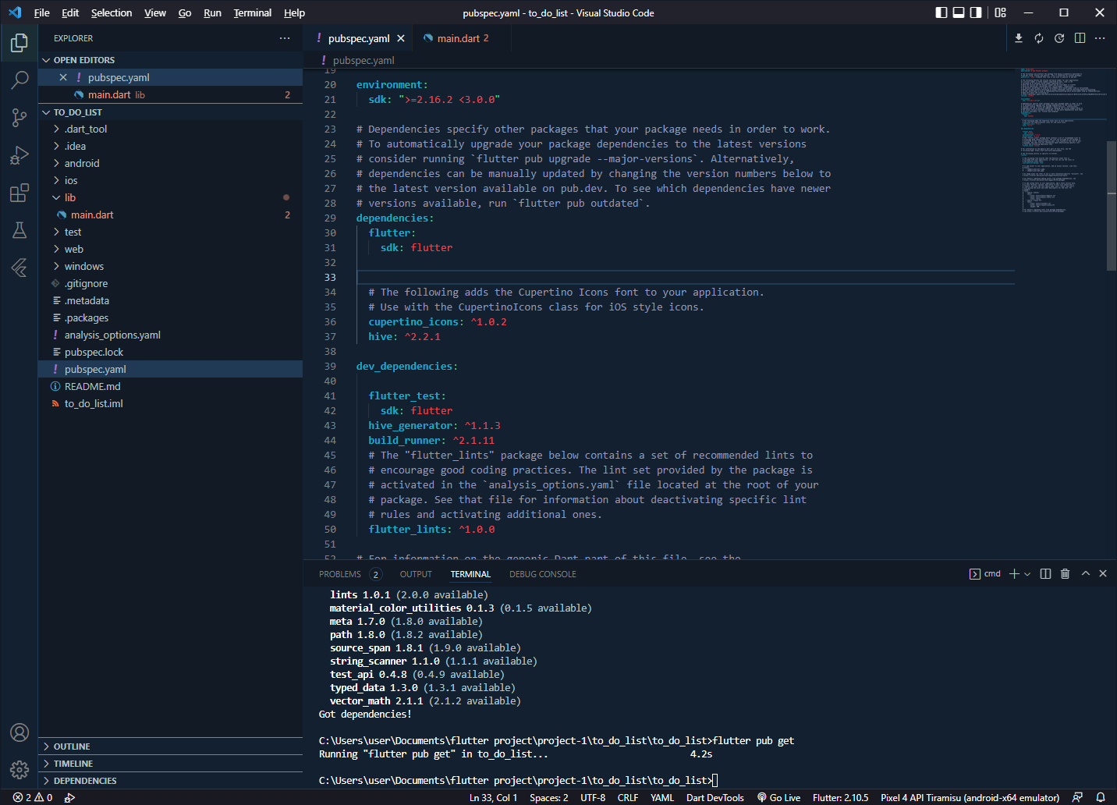Click Ln 33, Col 1 cursor position
Screen dimensions: 1117x805
(493, 797)
